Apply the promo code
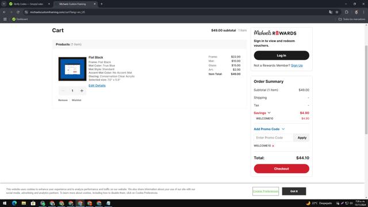The image size is (368, 207). coord(302,138)
